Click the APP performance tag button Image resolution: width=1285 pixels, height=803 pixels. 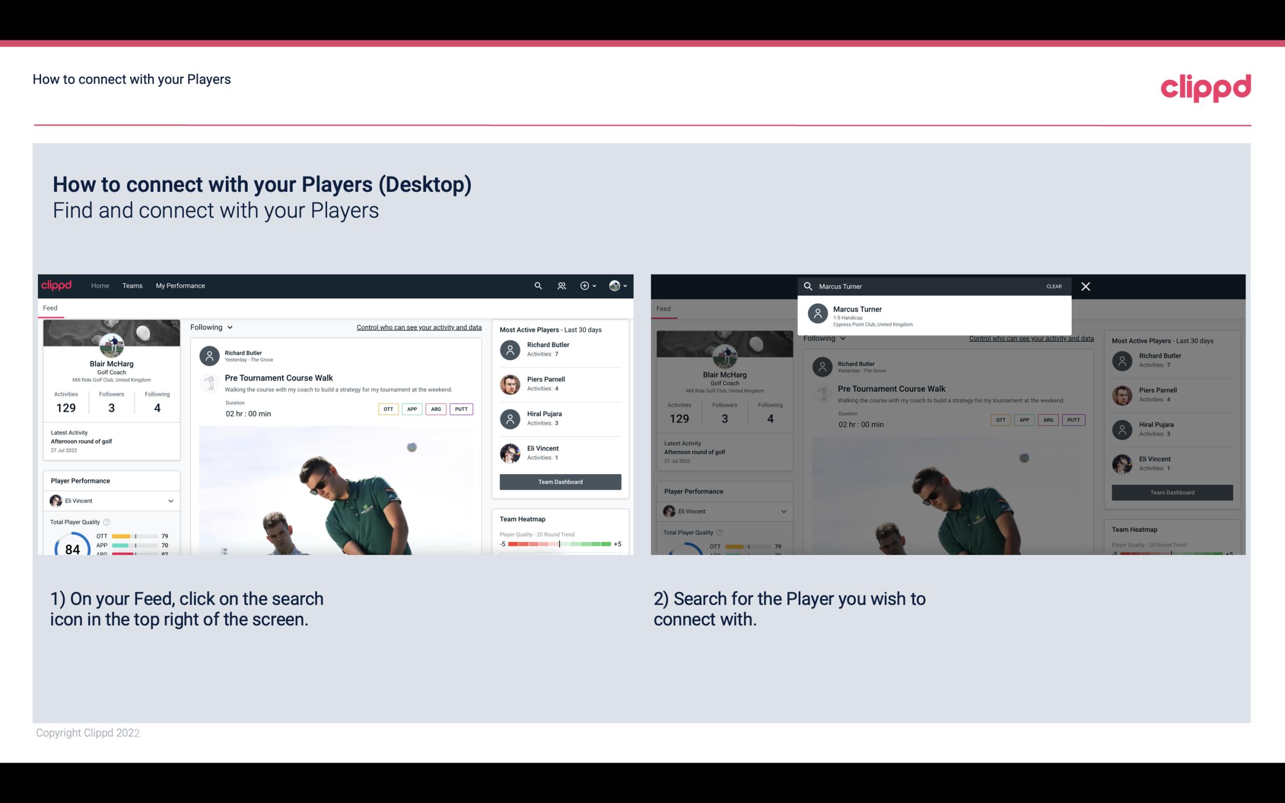[x=410, y=409]
